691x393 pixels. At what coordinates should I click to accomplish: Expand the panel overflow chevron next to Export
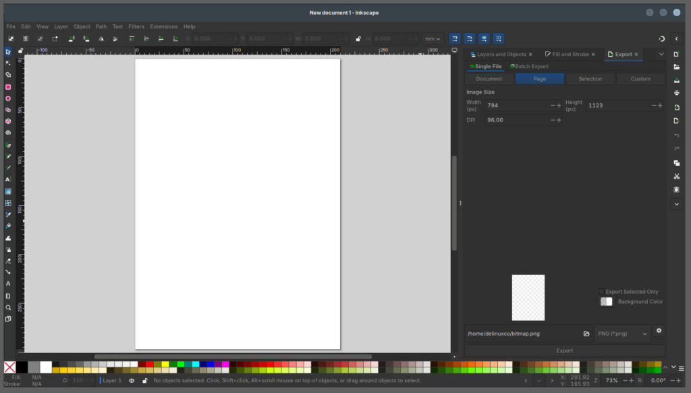[x=661, y=54]
